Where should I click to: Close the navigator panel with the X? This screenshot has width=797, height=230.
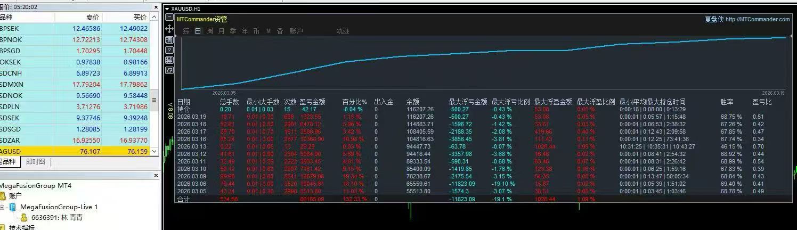point(156,175)
